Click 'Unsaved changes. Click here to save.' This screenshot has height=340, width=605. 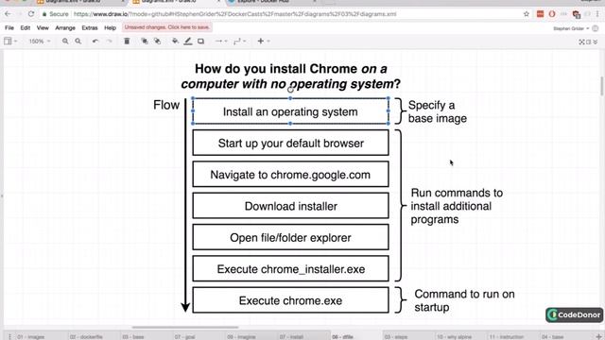167,27
